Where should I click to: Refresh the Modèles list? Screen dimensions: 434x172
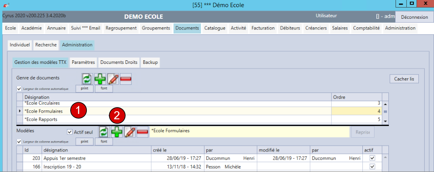[104, 132]
